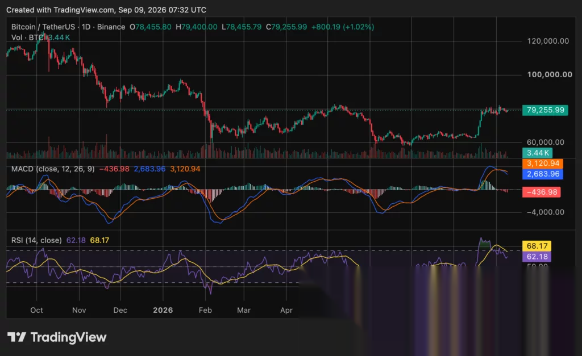Click MACD histogram value −436.98 in legend
This screenshot has height=356, width=582.
coord(114,169)
